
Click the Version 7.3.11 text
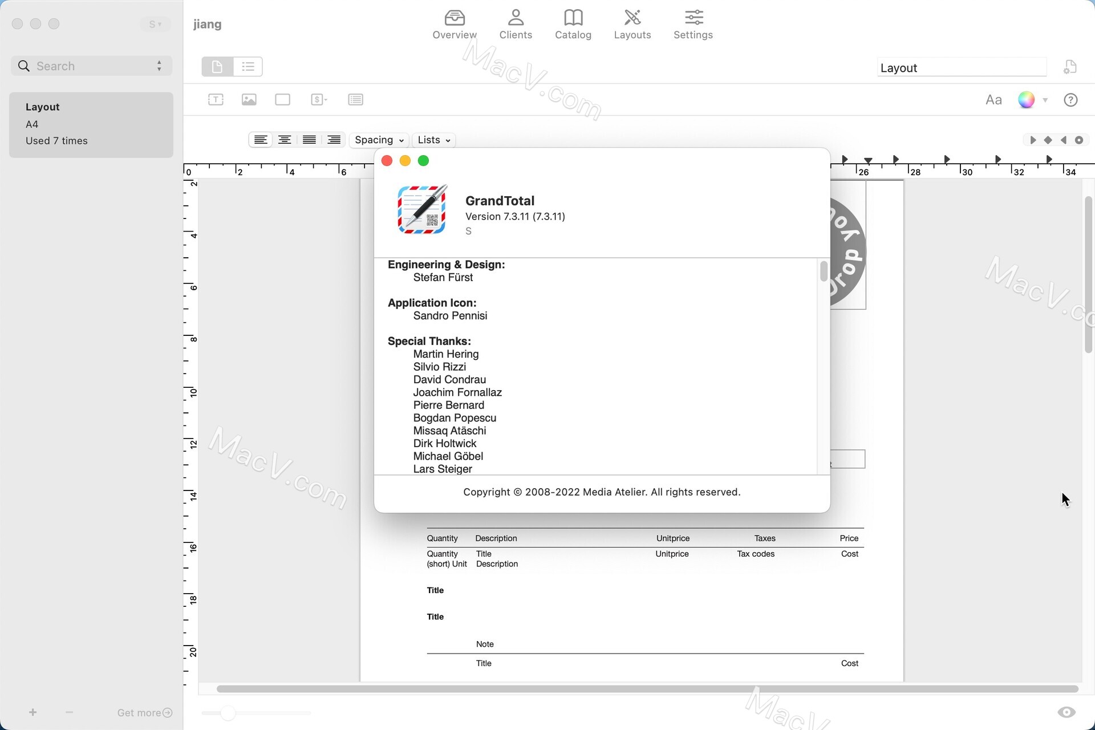coord(515,217)
